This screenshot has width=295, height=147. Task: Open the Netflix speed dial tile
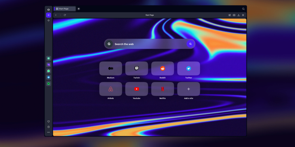(163, 89)
